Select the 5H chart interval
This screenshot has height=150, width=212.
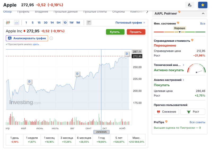(x=59, y=23)
